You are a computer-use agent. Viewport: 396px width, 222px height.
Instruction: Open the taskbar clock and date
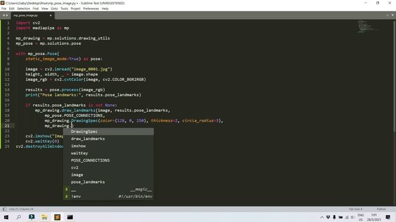(374, 217)
